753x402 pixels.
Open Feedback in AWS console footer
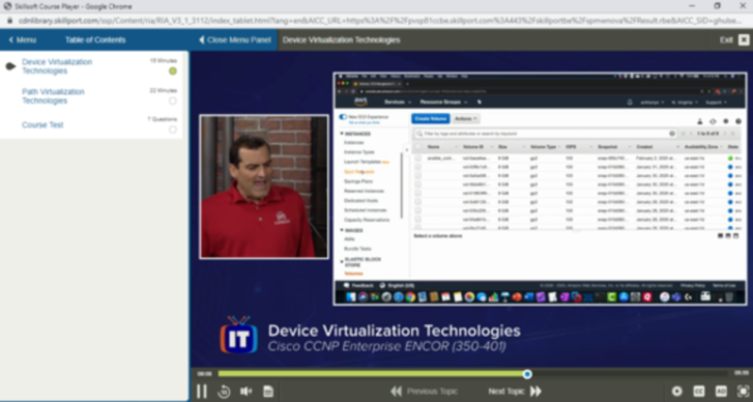tap(359, 285)
